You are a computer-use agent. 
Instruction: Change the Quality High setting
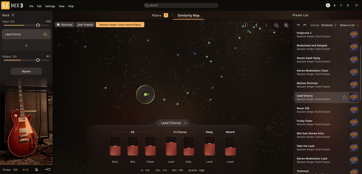coord(202,170)
